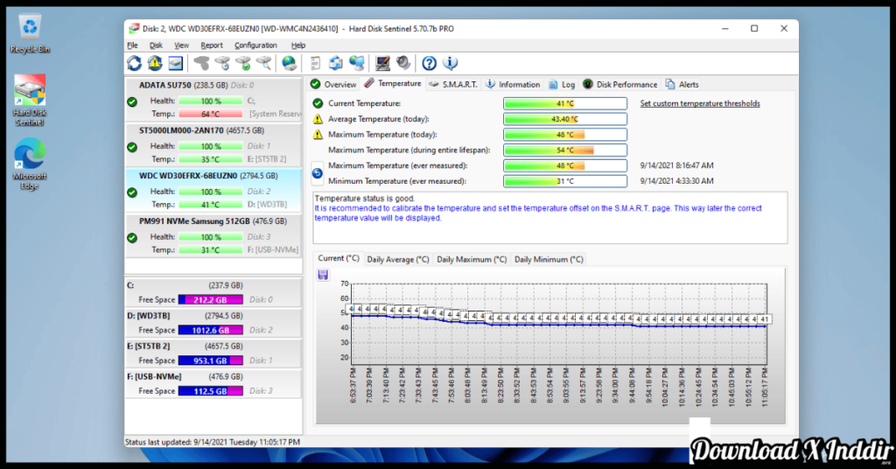This screenshot has width=896, height=469.
Task: Click the 9/14/2021 8:16:47 AM timestamp
Action: point(676,165)
